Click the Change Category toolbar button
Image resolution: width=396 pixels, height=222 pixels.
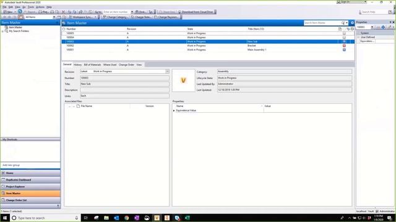tap(116, 17)
